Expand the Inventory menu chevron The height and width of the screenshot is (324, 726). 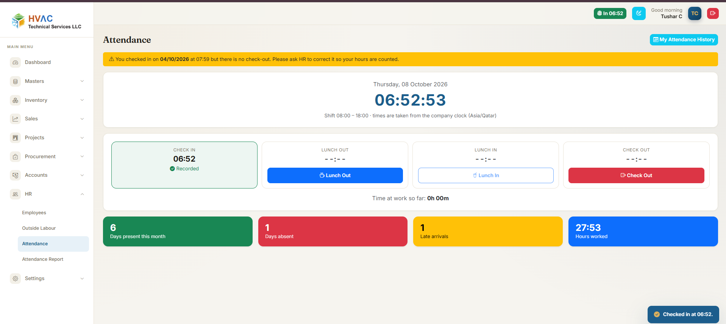tap(82, 100)
